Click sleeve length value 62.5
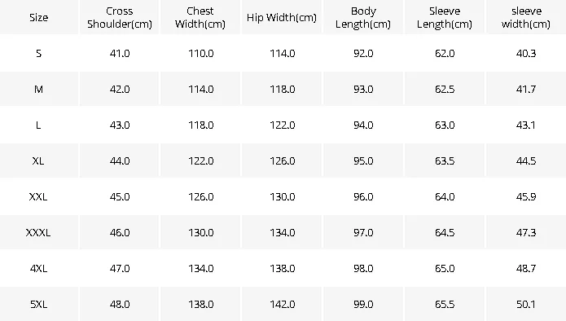Viewport: 566px width, 321px height. pyautogui.click(x=445, y=89)
